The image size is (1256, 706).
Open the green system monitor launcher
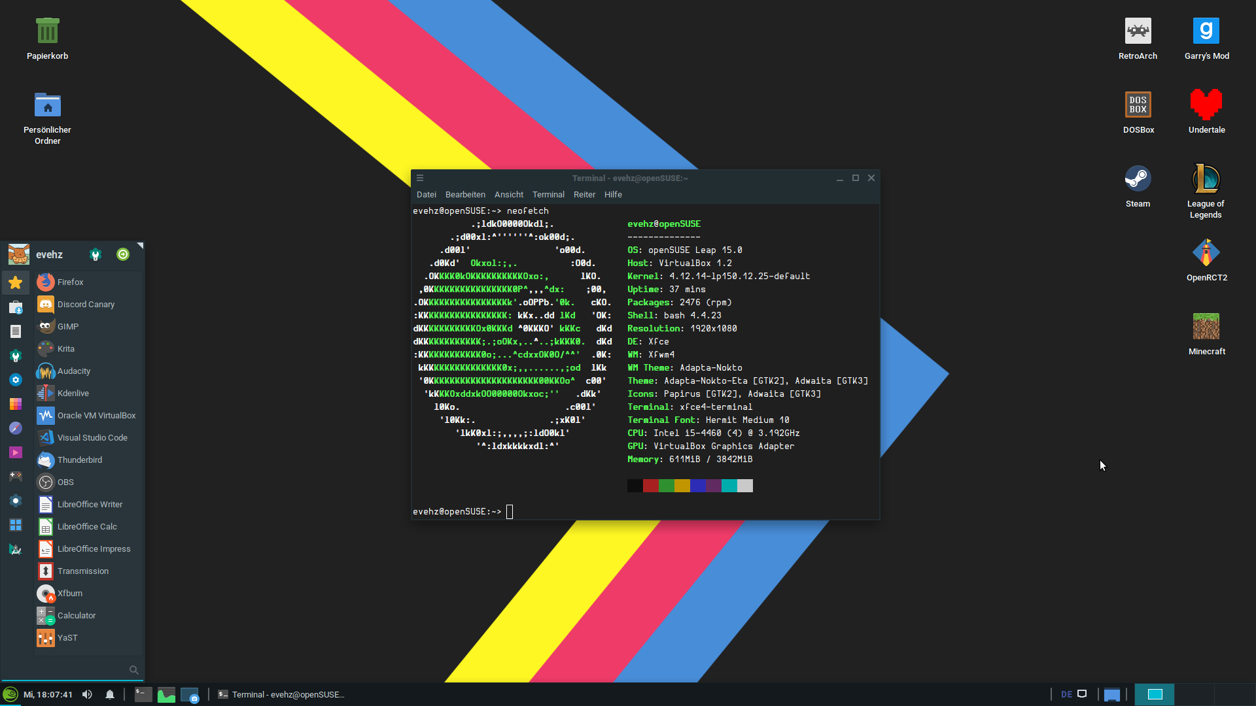click(x=166, y=695)
